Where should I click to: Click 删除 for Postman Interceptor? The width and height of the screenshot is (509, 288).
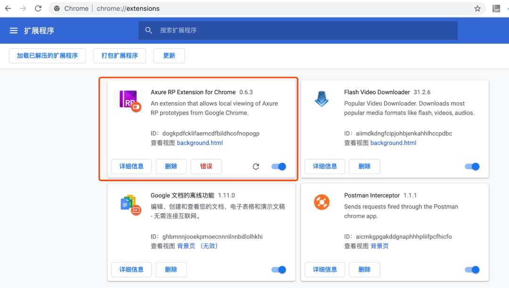(x=364, y=270)
